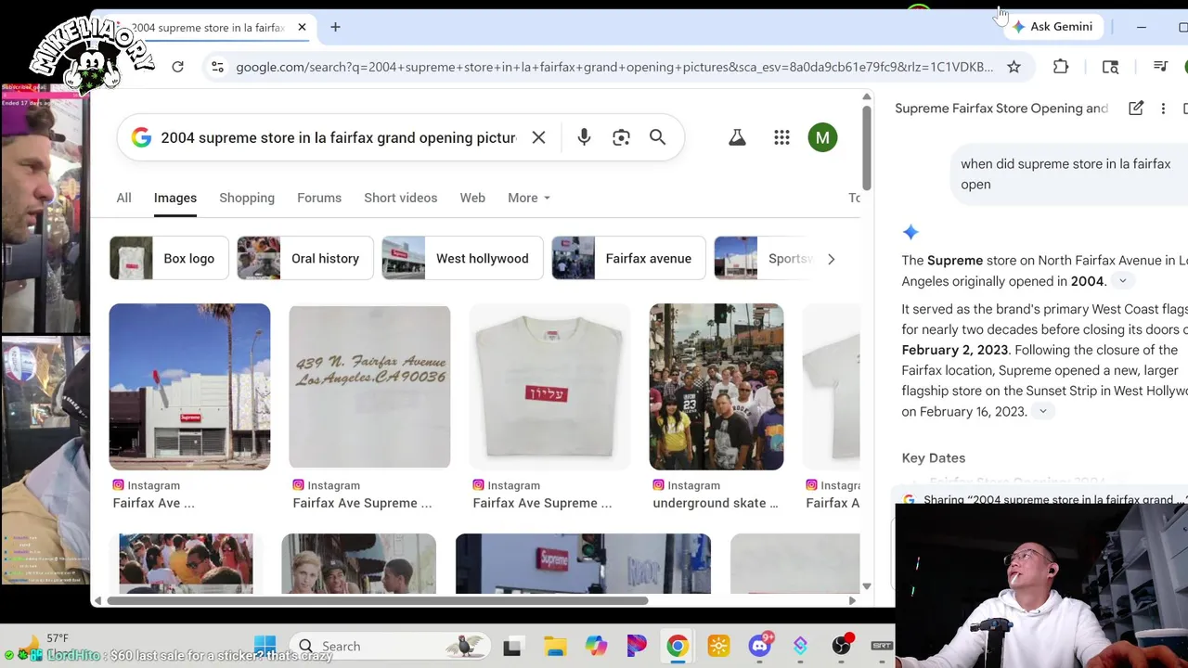Open Search Labs flask icon

737,137
